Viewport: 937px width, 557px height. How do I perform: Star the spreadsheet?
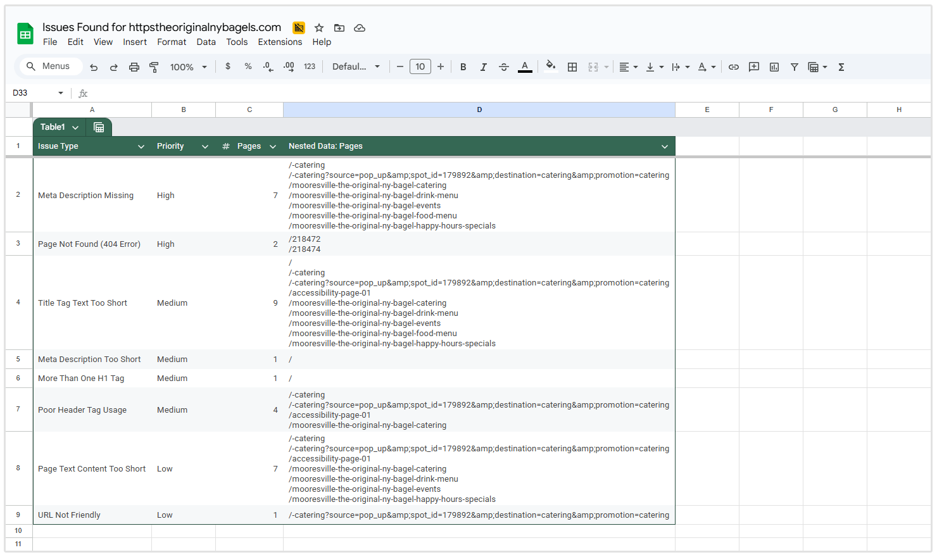click(318, 28)
